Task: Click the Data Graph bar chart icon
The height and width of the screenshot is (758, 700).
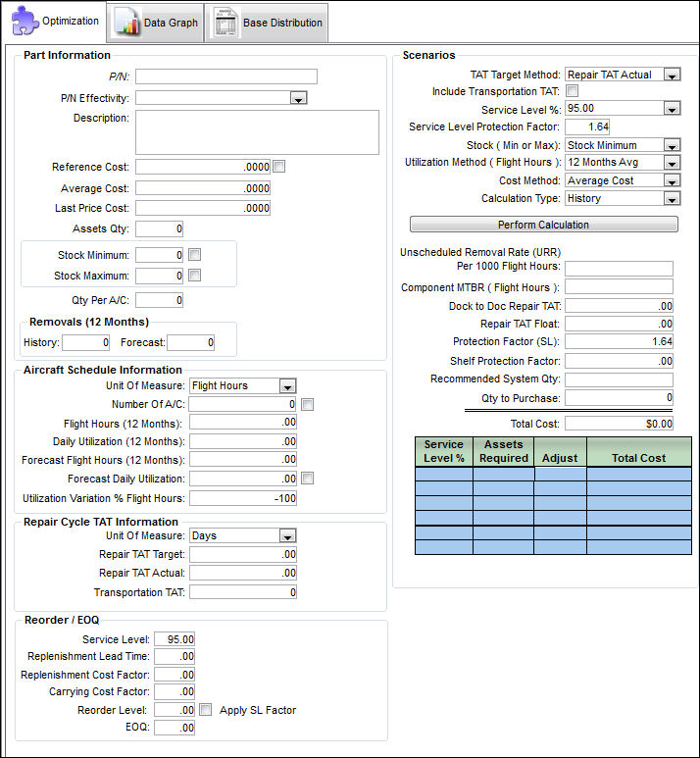Action: 126,23
